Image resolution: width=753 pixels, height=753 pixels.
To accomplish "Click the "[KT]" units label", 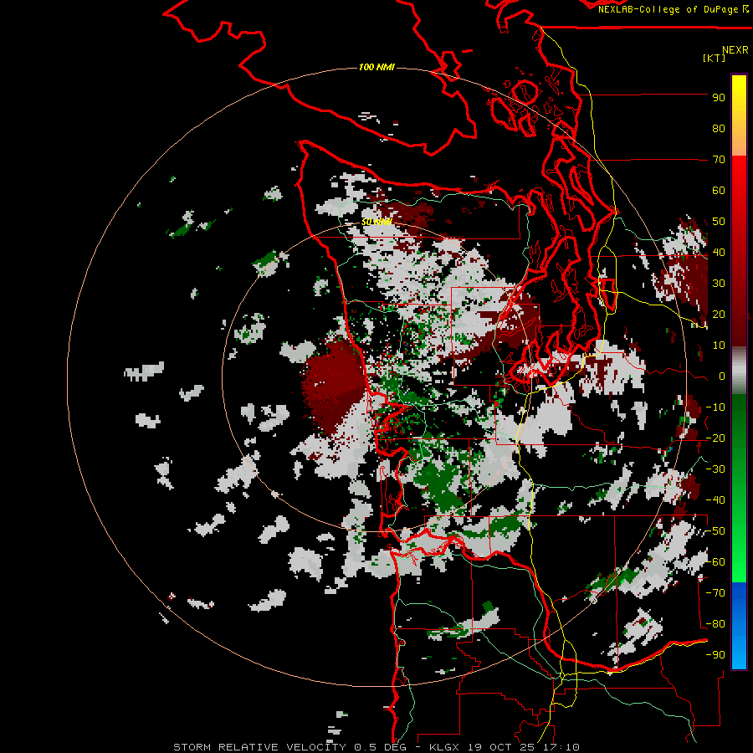I will [715, 58].
